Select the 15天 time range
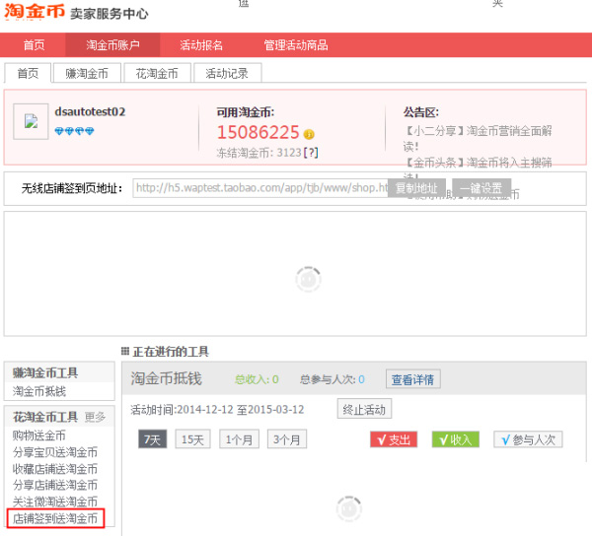 coord(193,439)
